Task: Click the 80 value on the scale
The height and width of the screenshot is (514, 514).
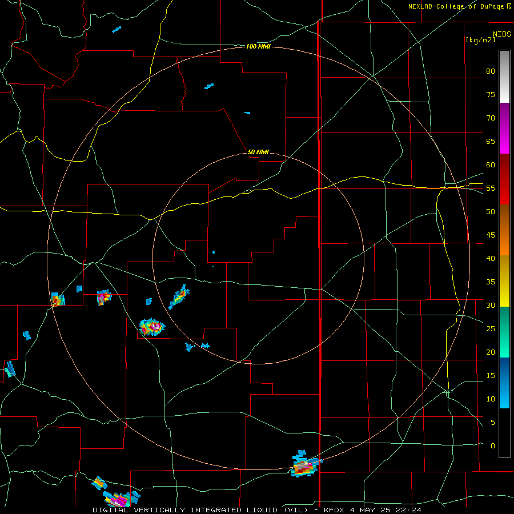Action: click(x=491, y=71)
